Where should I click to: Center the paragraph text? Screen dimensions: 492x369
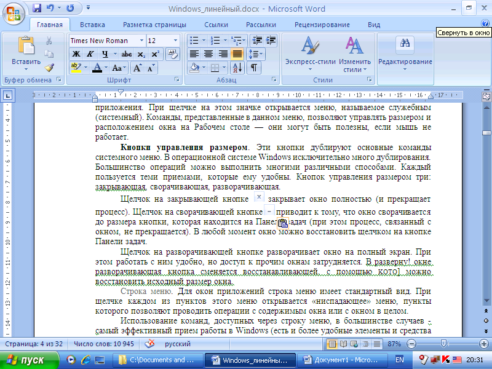[x=208, y=54]
